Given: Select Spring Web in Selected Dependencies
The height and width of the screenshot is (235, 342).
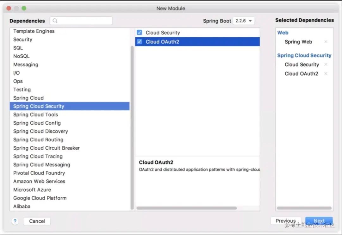Looking at the screenshot, I should pos(298,42).
